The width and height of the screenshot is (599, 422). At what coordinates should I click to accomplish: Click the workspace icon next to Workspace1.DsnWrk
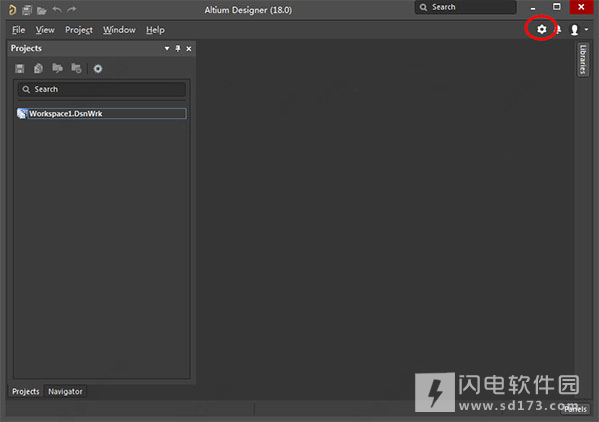pos(22,113)
